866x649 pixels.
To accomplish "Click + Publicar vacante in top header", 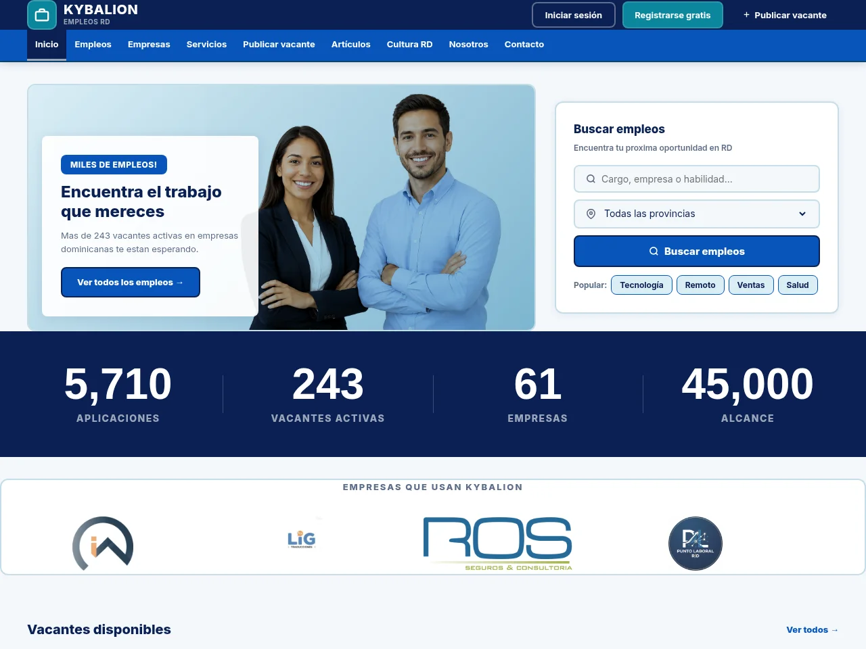I will pyautogui.click(x=785, y=15).
